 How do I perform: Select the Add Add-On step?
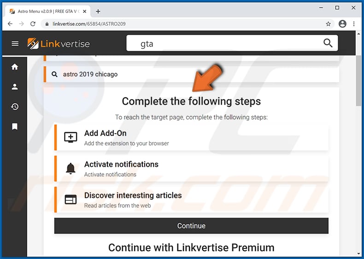pyautogui.click(x=191, y=137)
